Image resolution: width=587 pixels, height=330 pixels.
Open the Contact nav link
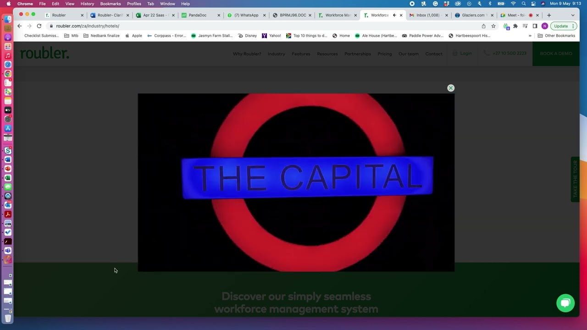433,54
